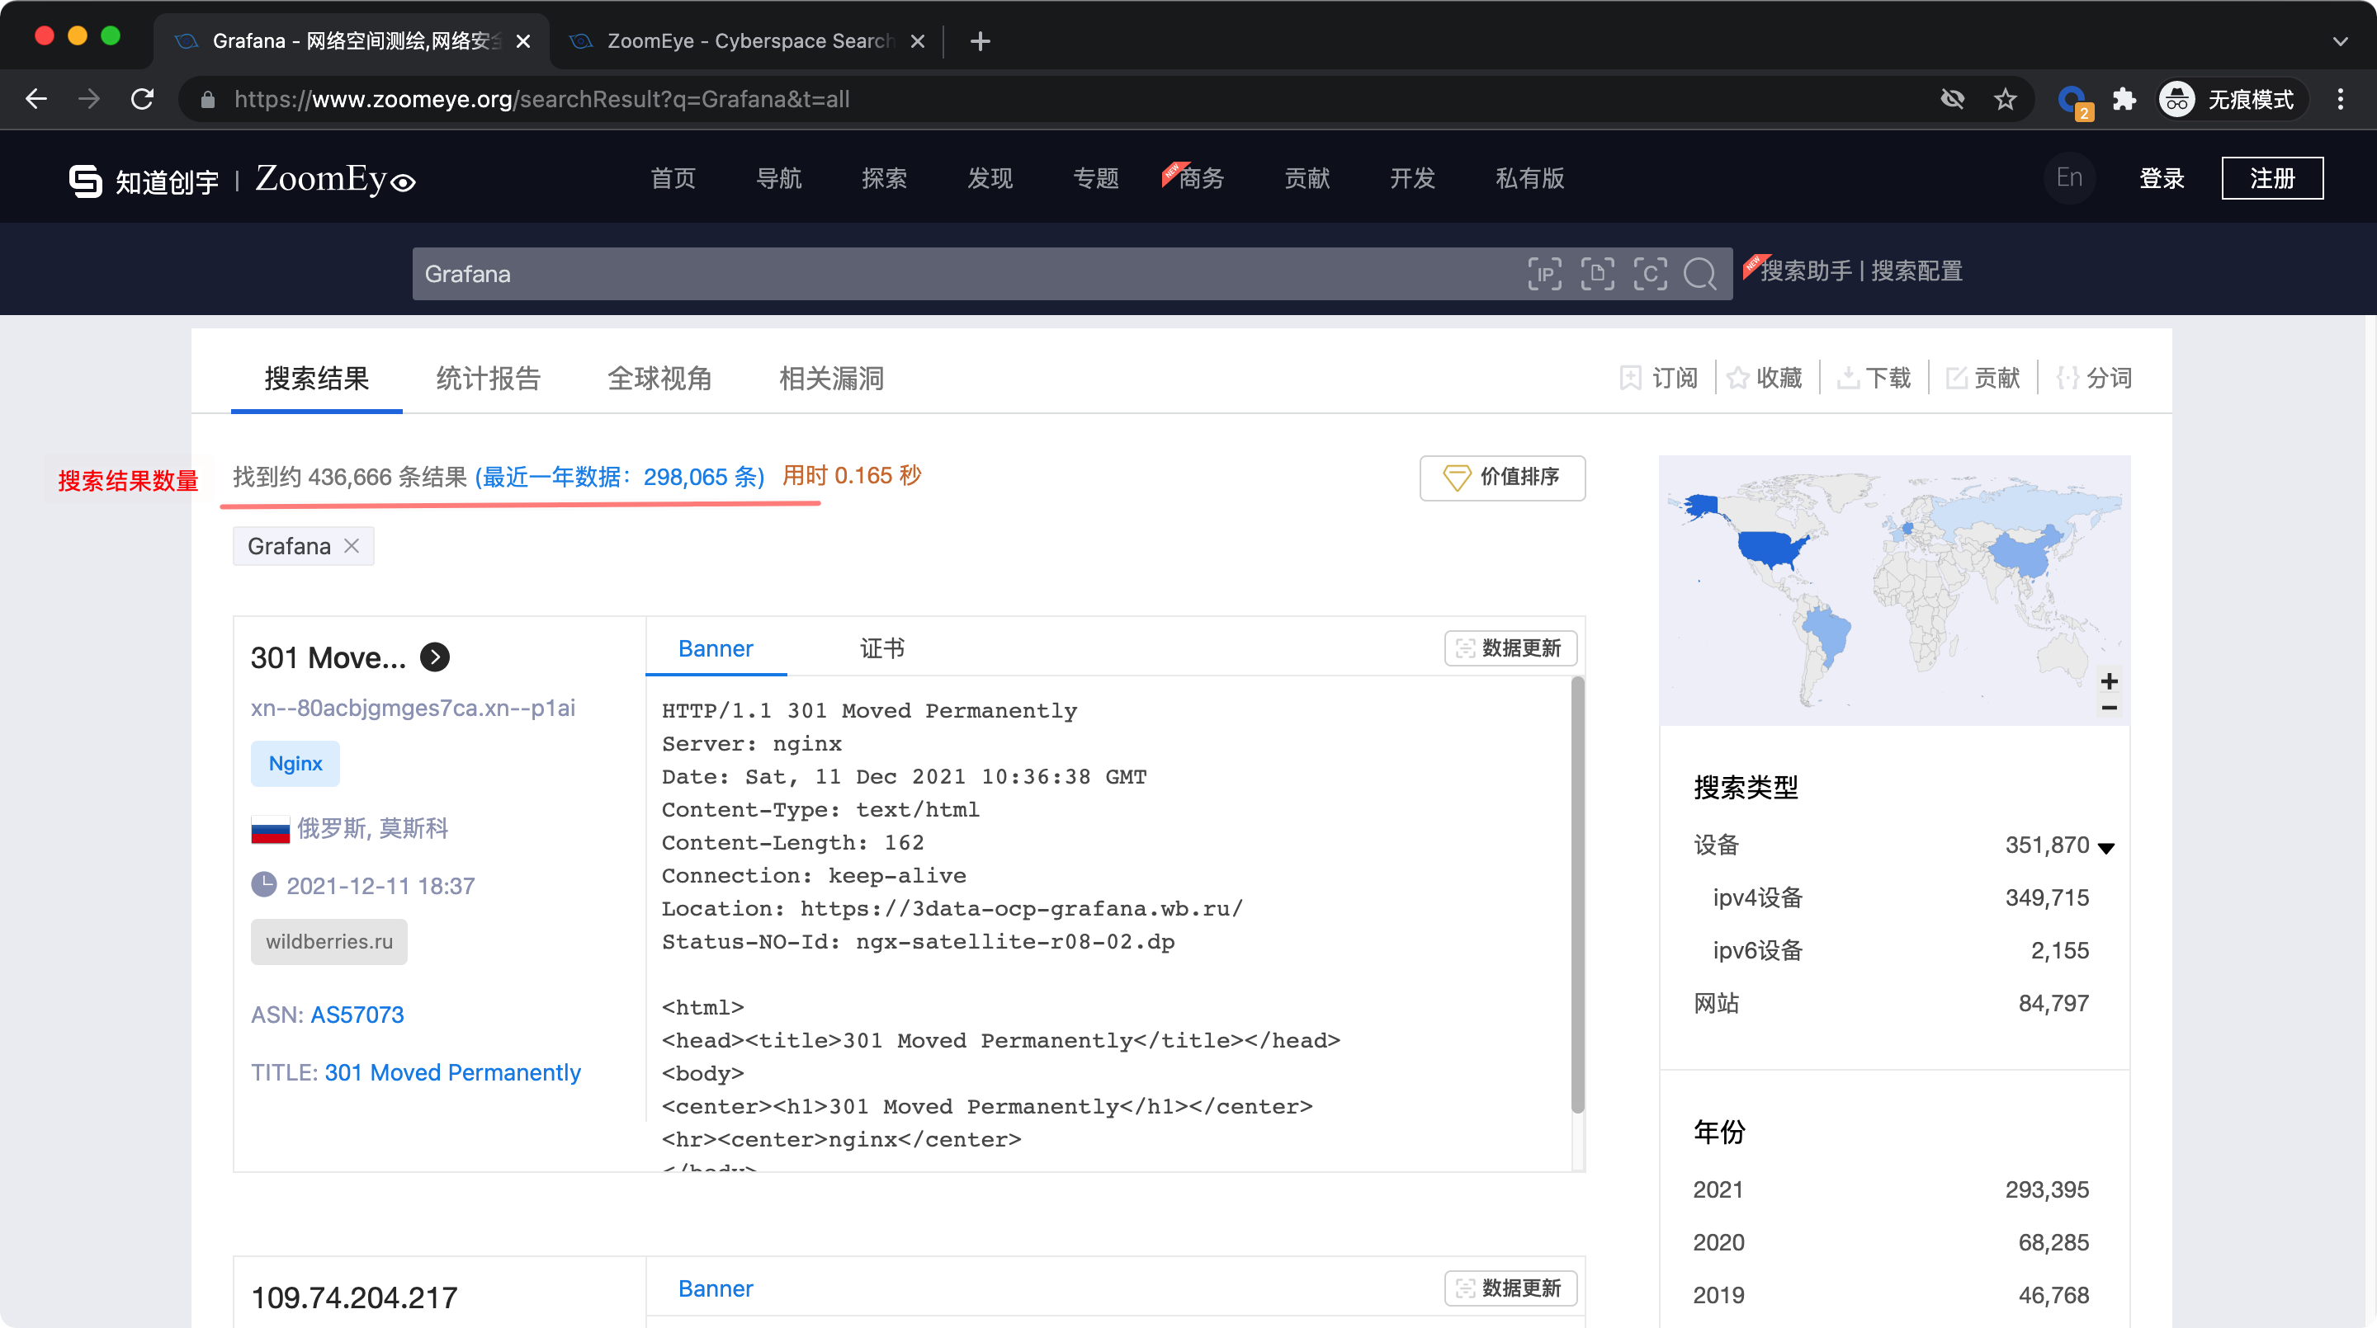Image resolution: width=2377 pixels, height=1328 pixels.
Task: Click the 贡献 action in results toolbar
Action: click(1982, 378)
